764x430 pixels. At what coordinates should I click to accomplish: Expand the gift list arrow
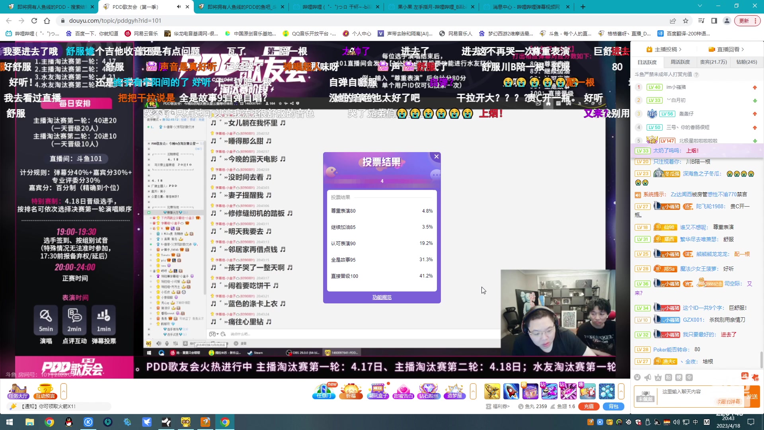pyautogui.click(x=621, y=391)
